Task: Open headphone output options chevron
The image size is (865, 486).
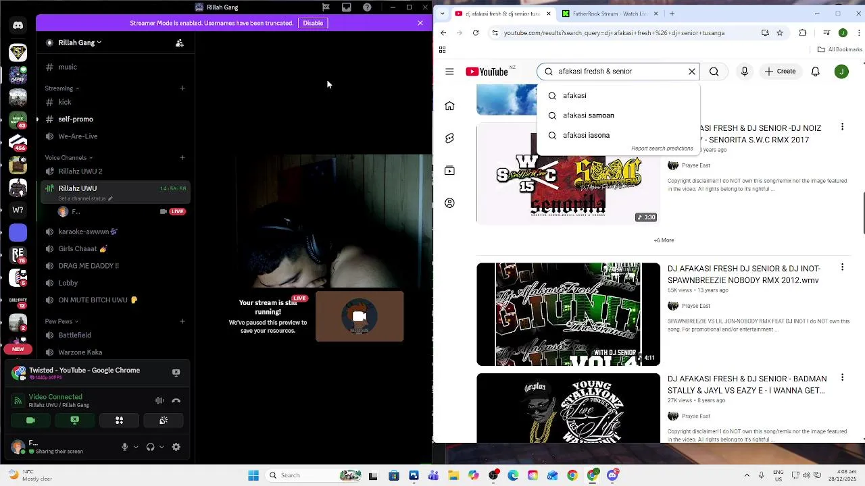Action: (x=162, y=447)
